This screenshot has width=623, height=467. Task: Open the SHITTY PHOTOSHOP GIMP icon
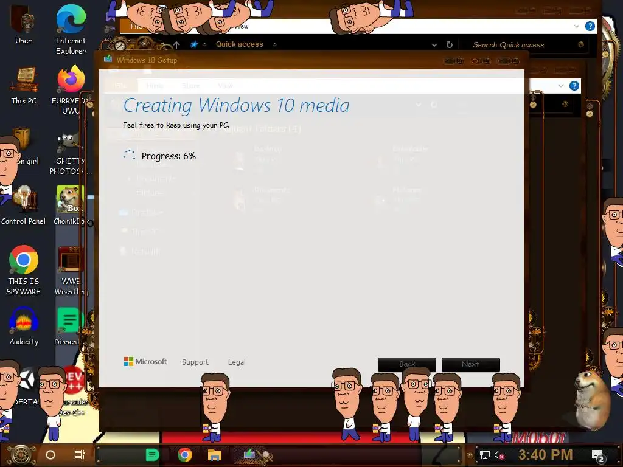click(x=70, y=154)
